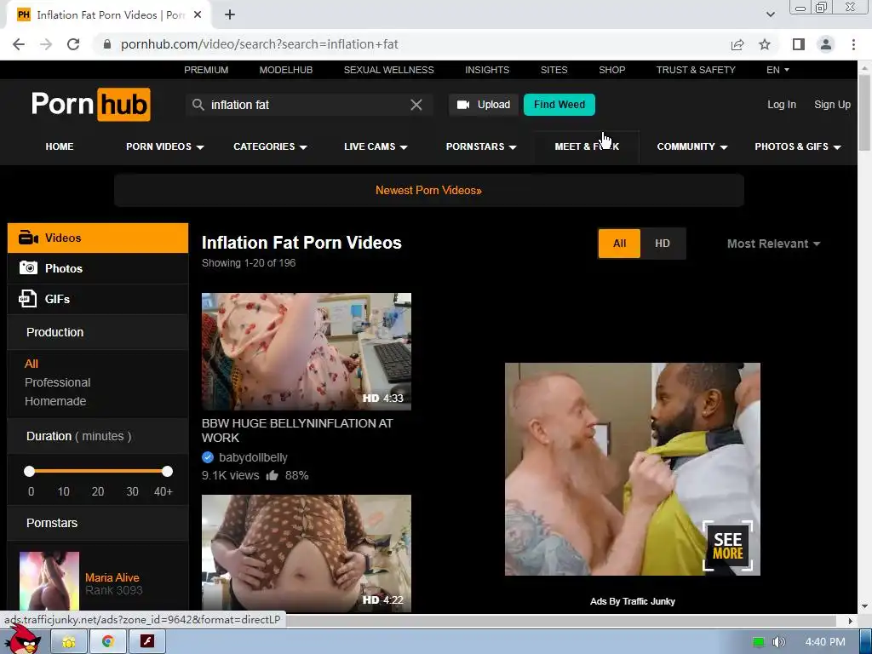Screen dimensions: 872x654
Task: Open SITES in the top bar
Action: 554,70
